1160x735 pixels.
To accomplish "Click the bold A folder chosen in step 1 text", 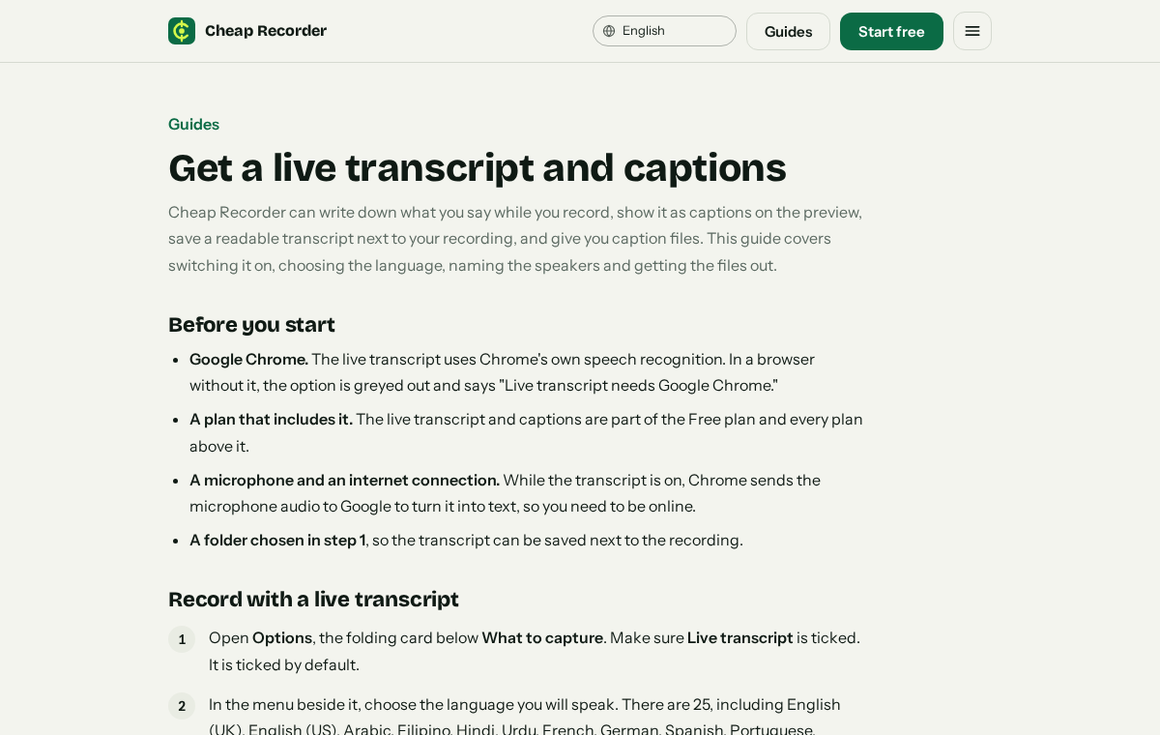I will (x=277, y=540).
